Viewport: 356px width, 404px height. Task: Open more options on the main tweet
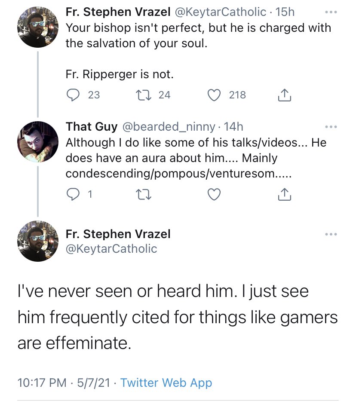coord(331,234)
